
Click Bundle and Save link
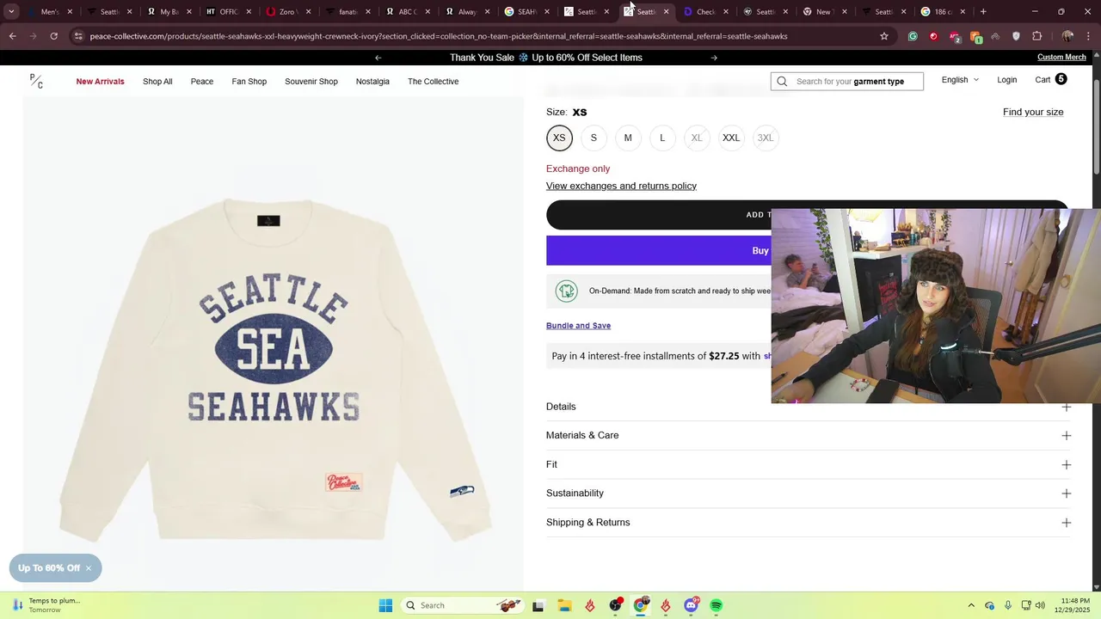pos(578,326)
